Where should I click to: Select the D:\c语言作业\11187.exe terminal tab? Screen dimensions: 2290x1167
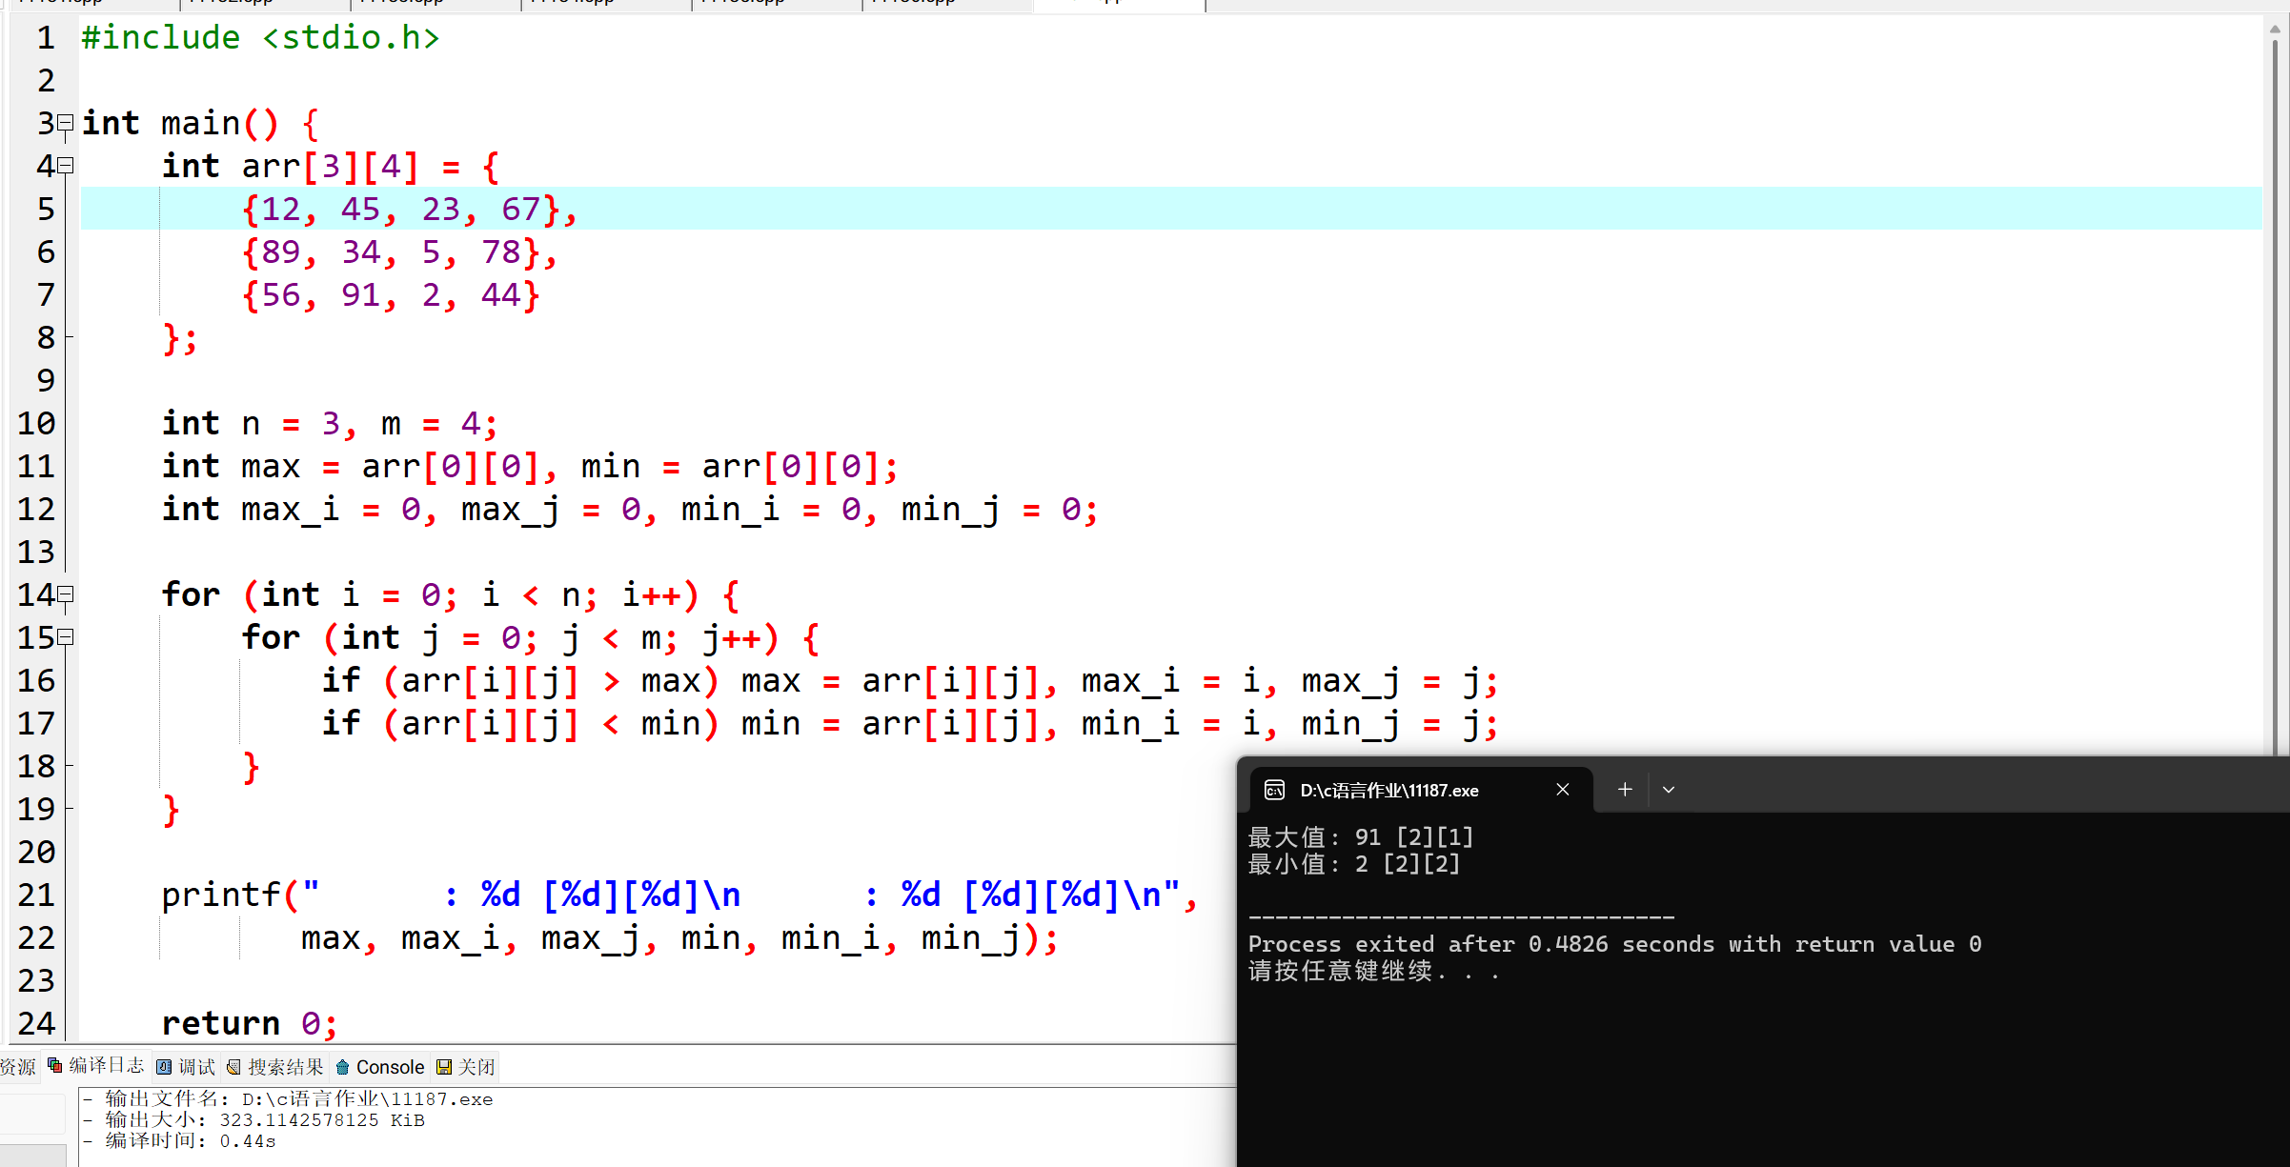1388,791
